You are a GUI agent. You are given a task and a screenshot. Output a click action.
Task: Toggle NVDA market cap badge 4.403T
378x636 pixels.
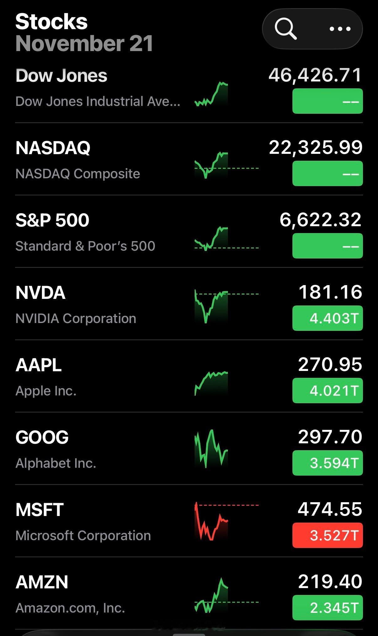click(328, 318)
